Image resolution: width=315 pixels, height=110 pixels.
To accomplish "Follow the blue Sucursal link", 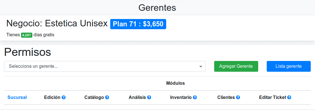I will (x=17, y=97).
